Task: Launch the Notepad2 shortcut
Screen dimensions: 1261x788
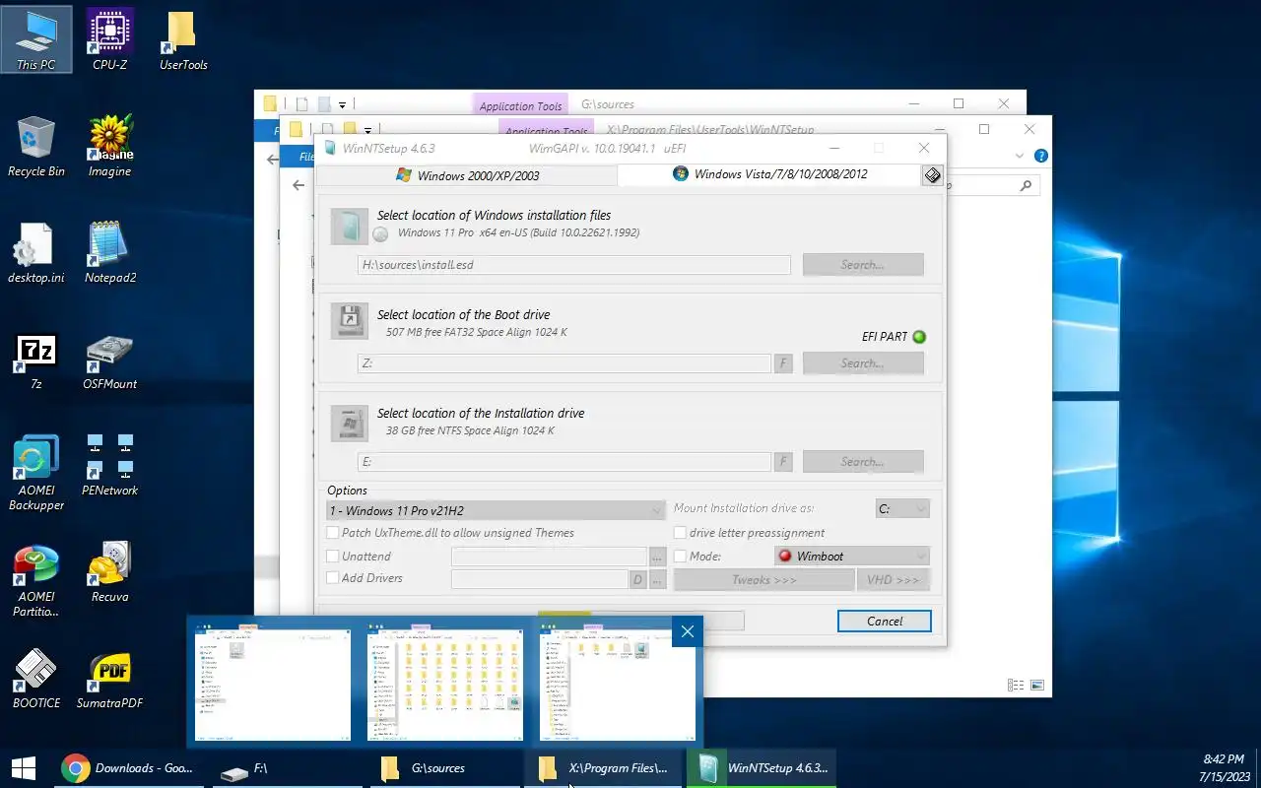Action: 109,252
